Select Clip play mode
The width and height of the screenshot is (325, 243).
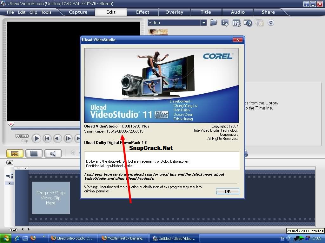tap(24, 141)
